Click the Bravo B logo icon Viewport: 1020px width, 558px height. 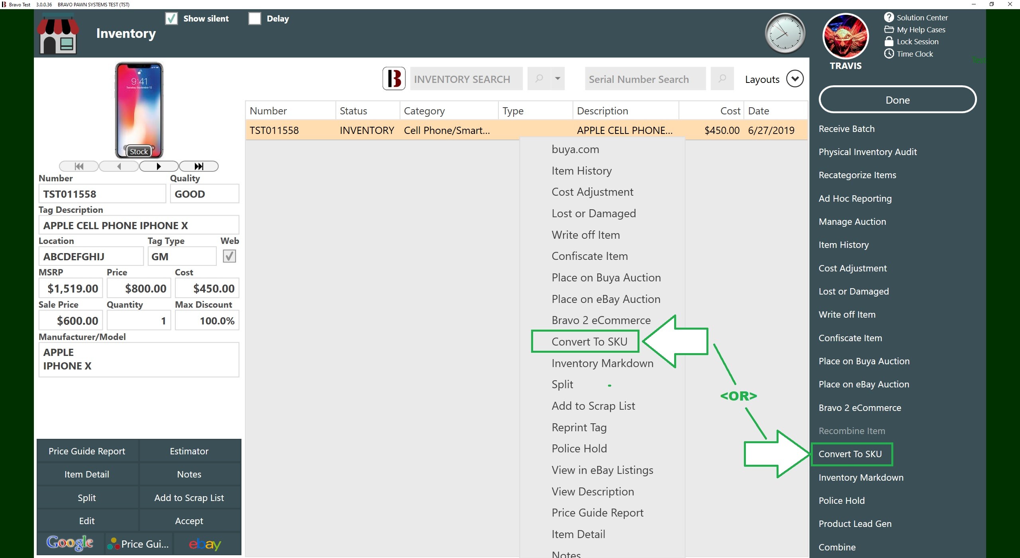[394, 79]
